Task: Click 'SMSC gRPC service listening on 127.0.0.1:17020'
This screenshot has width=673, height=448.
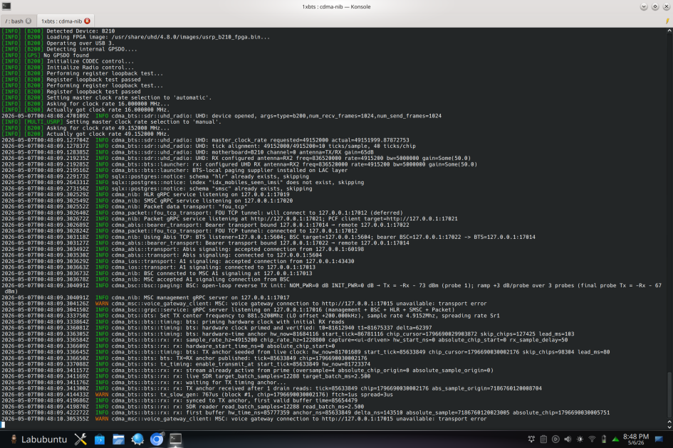Action: coord(147,201)
